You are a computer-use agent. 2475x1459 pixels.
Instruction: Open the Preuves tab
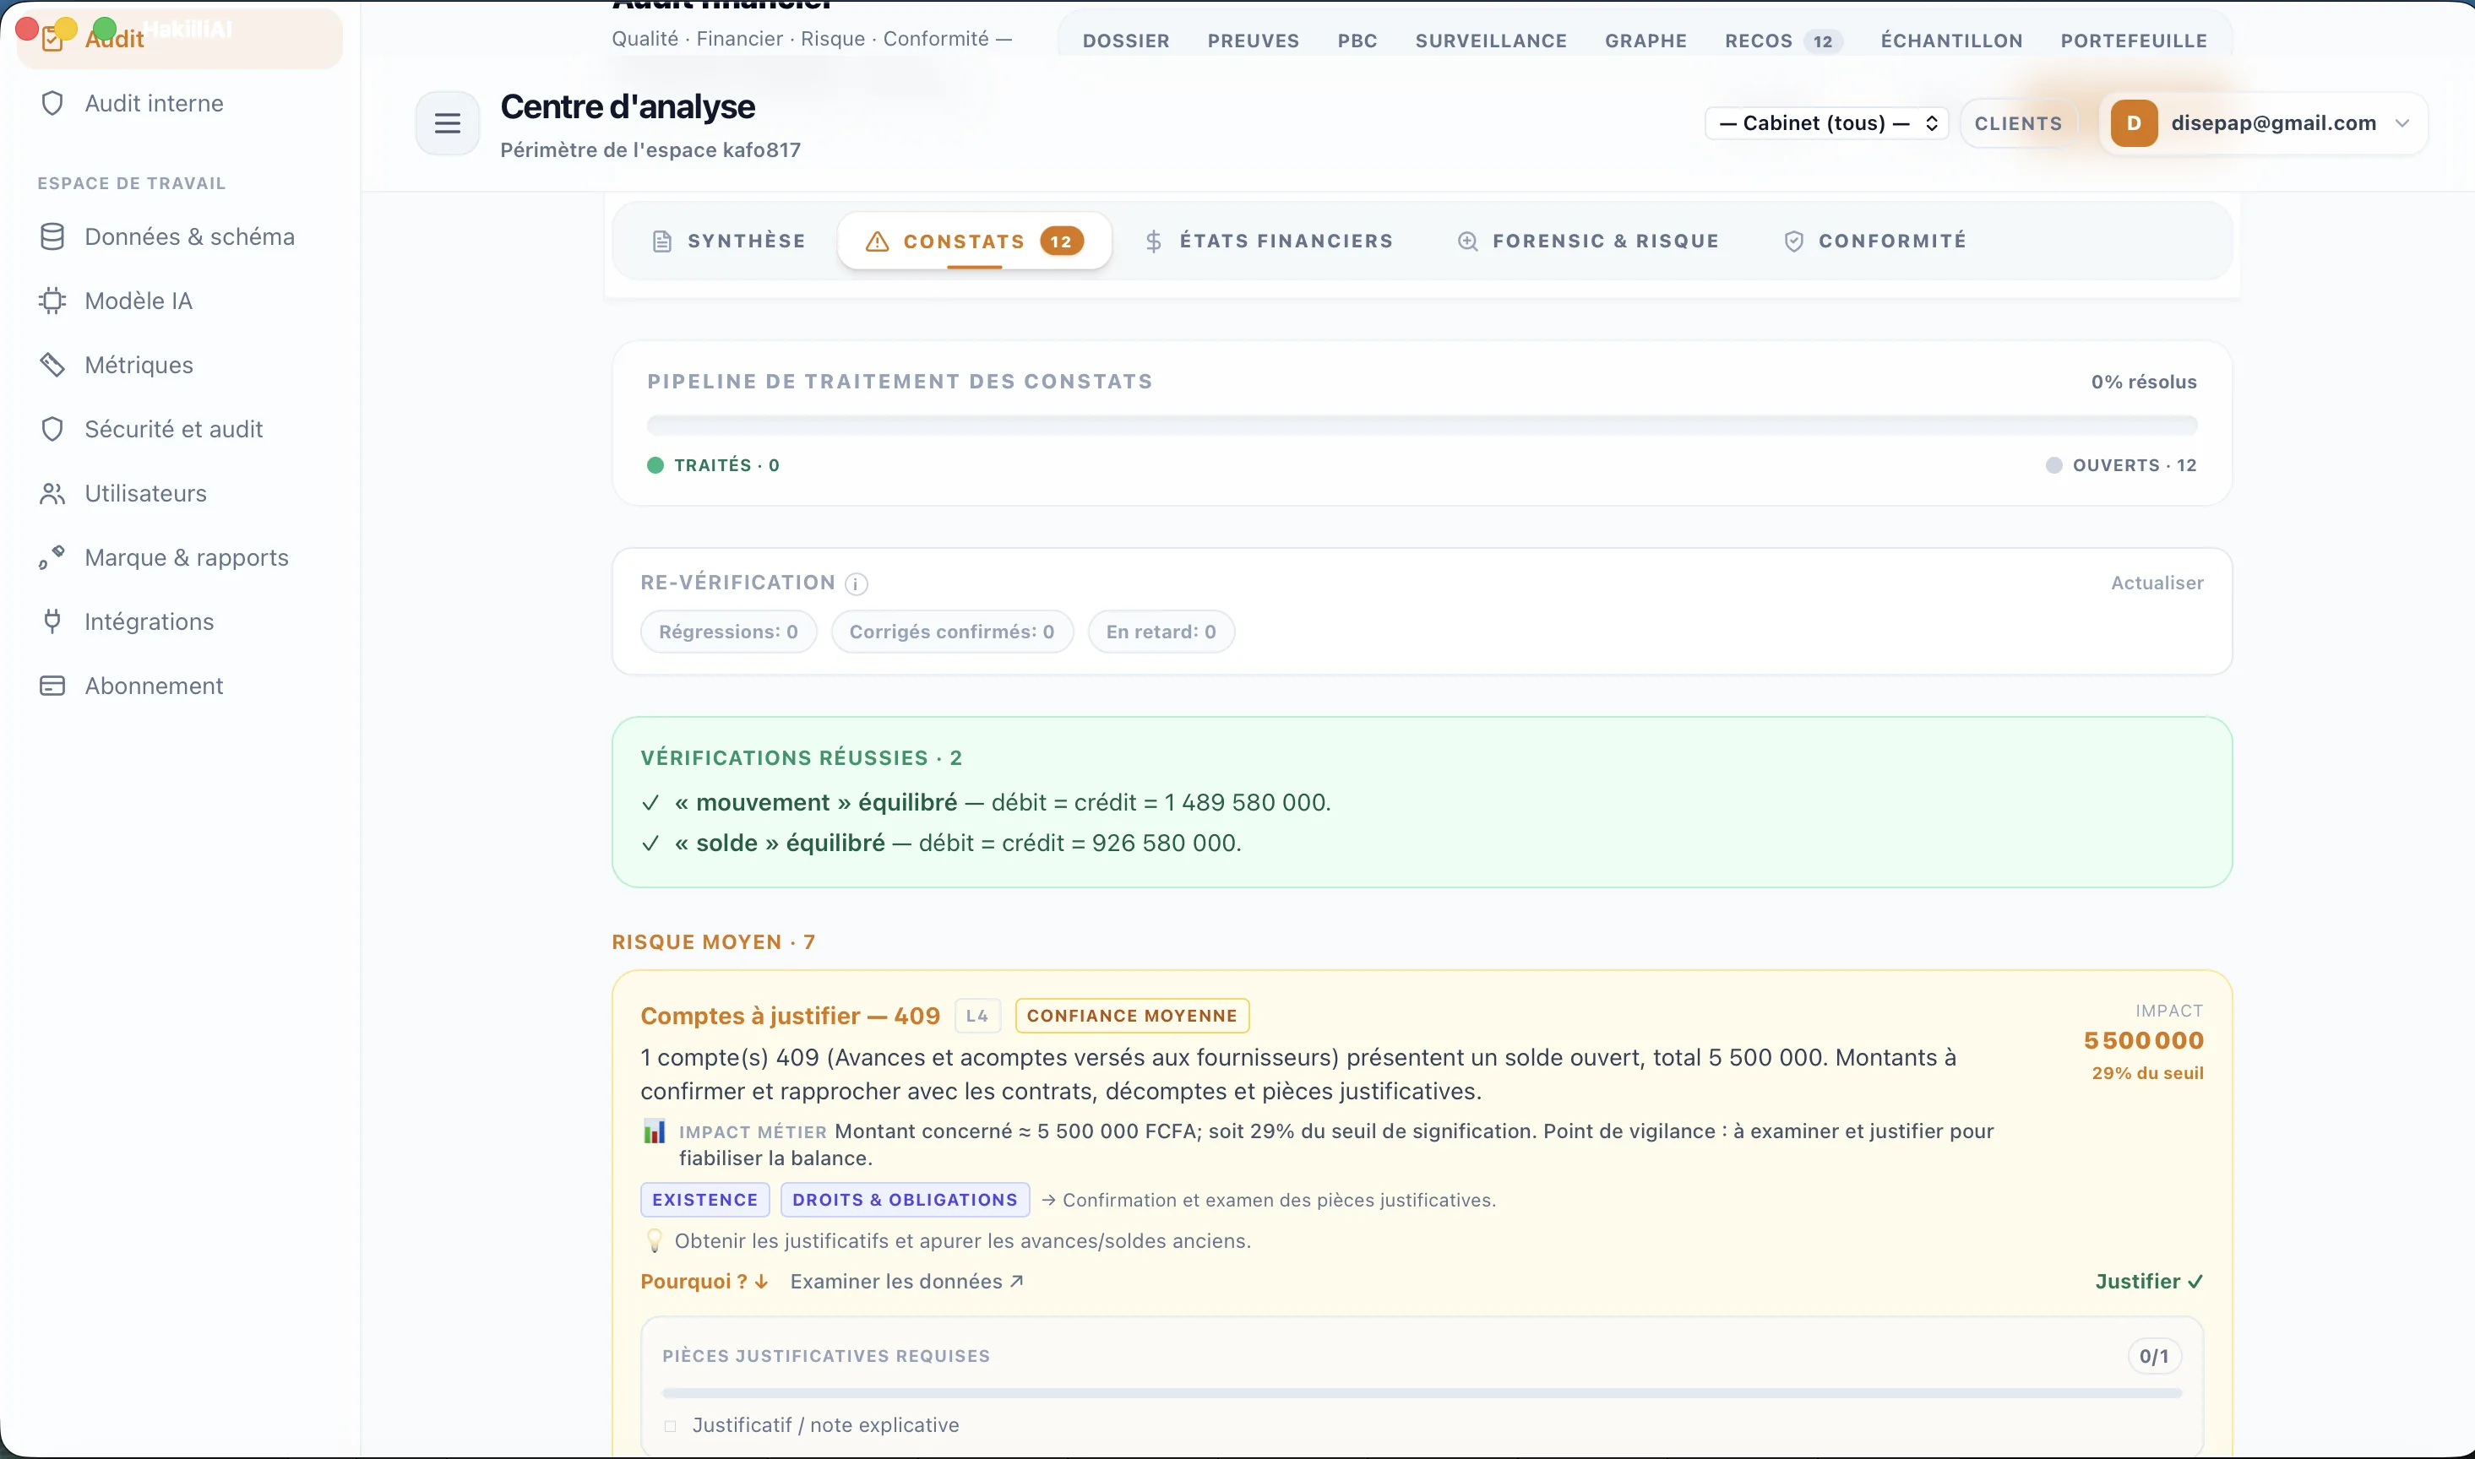coord(1253,41)
